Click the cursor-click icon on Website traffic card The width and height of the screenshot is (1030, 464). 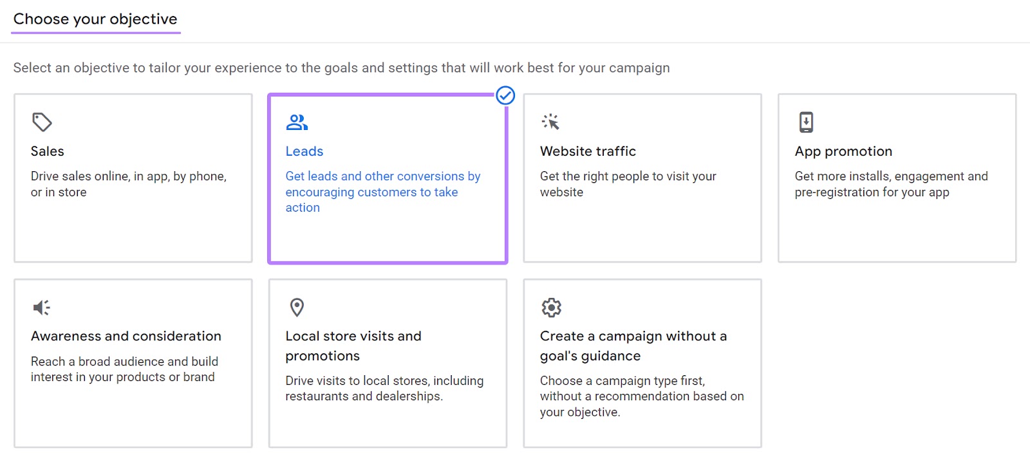[552, 122]
